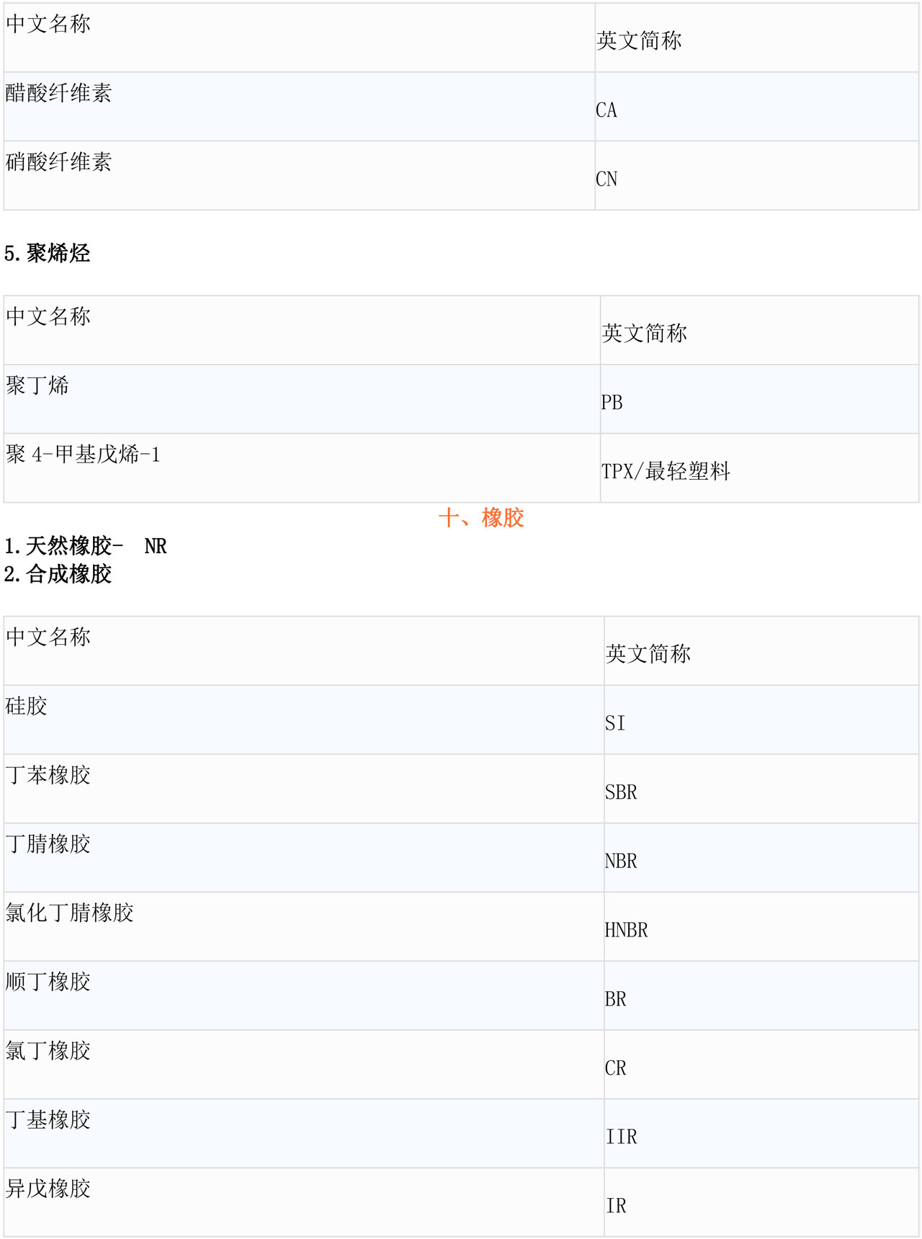Image resolution: width=922 pixels, height=1239 pixels.
Task: Select the 聚丁烯 cell
Action: [x=37, y=385]
